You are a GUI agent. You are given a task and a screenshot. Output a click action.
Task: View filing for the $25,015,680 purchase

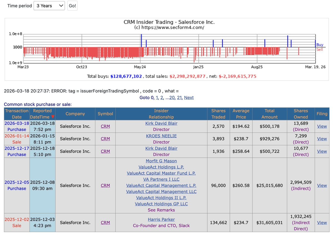[x=322, y=185]
